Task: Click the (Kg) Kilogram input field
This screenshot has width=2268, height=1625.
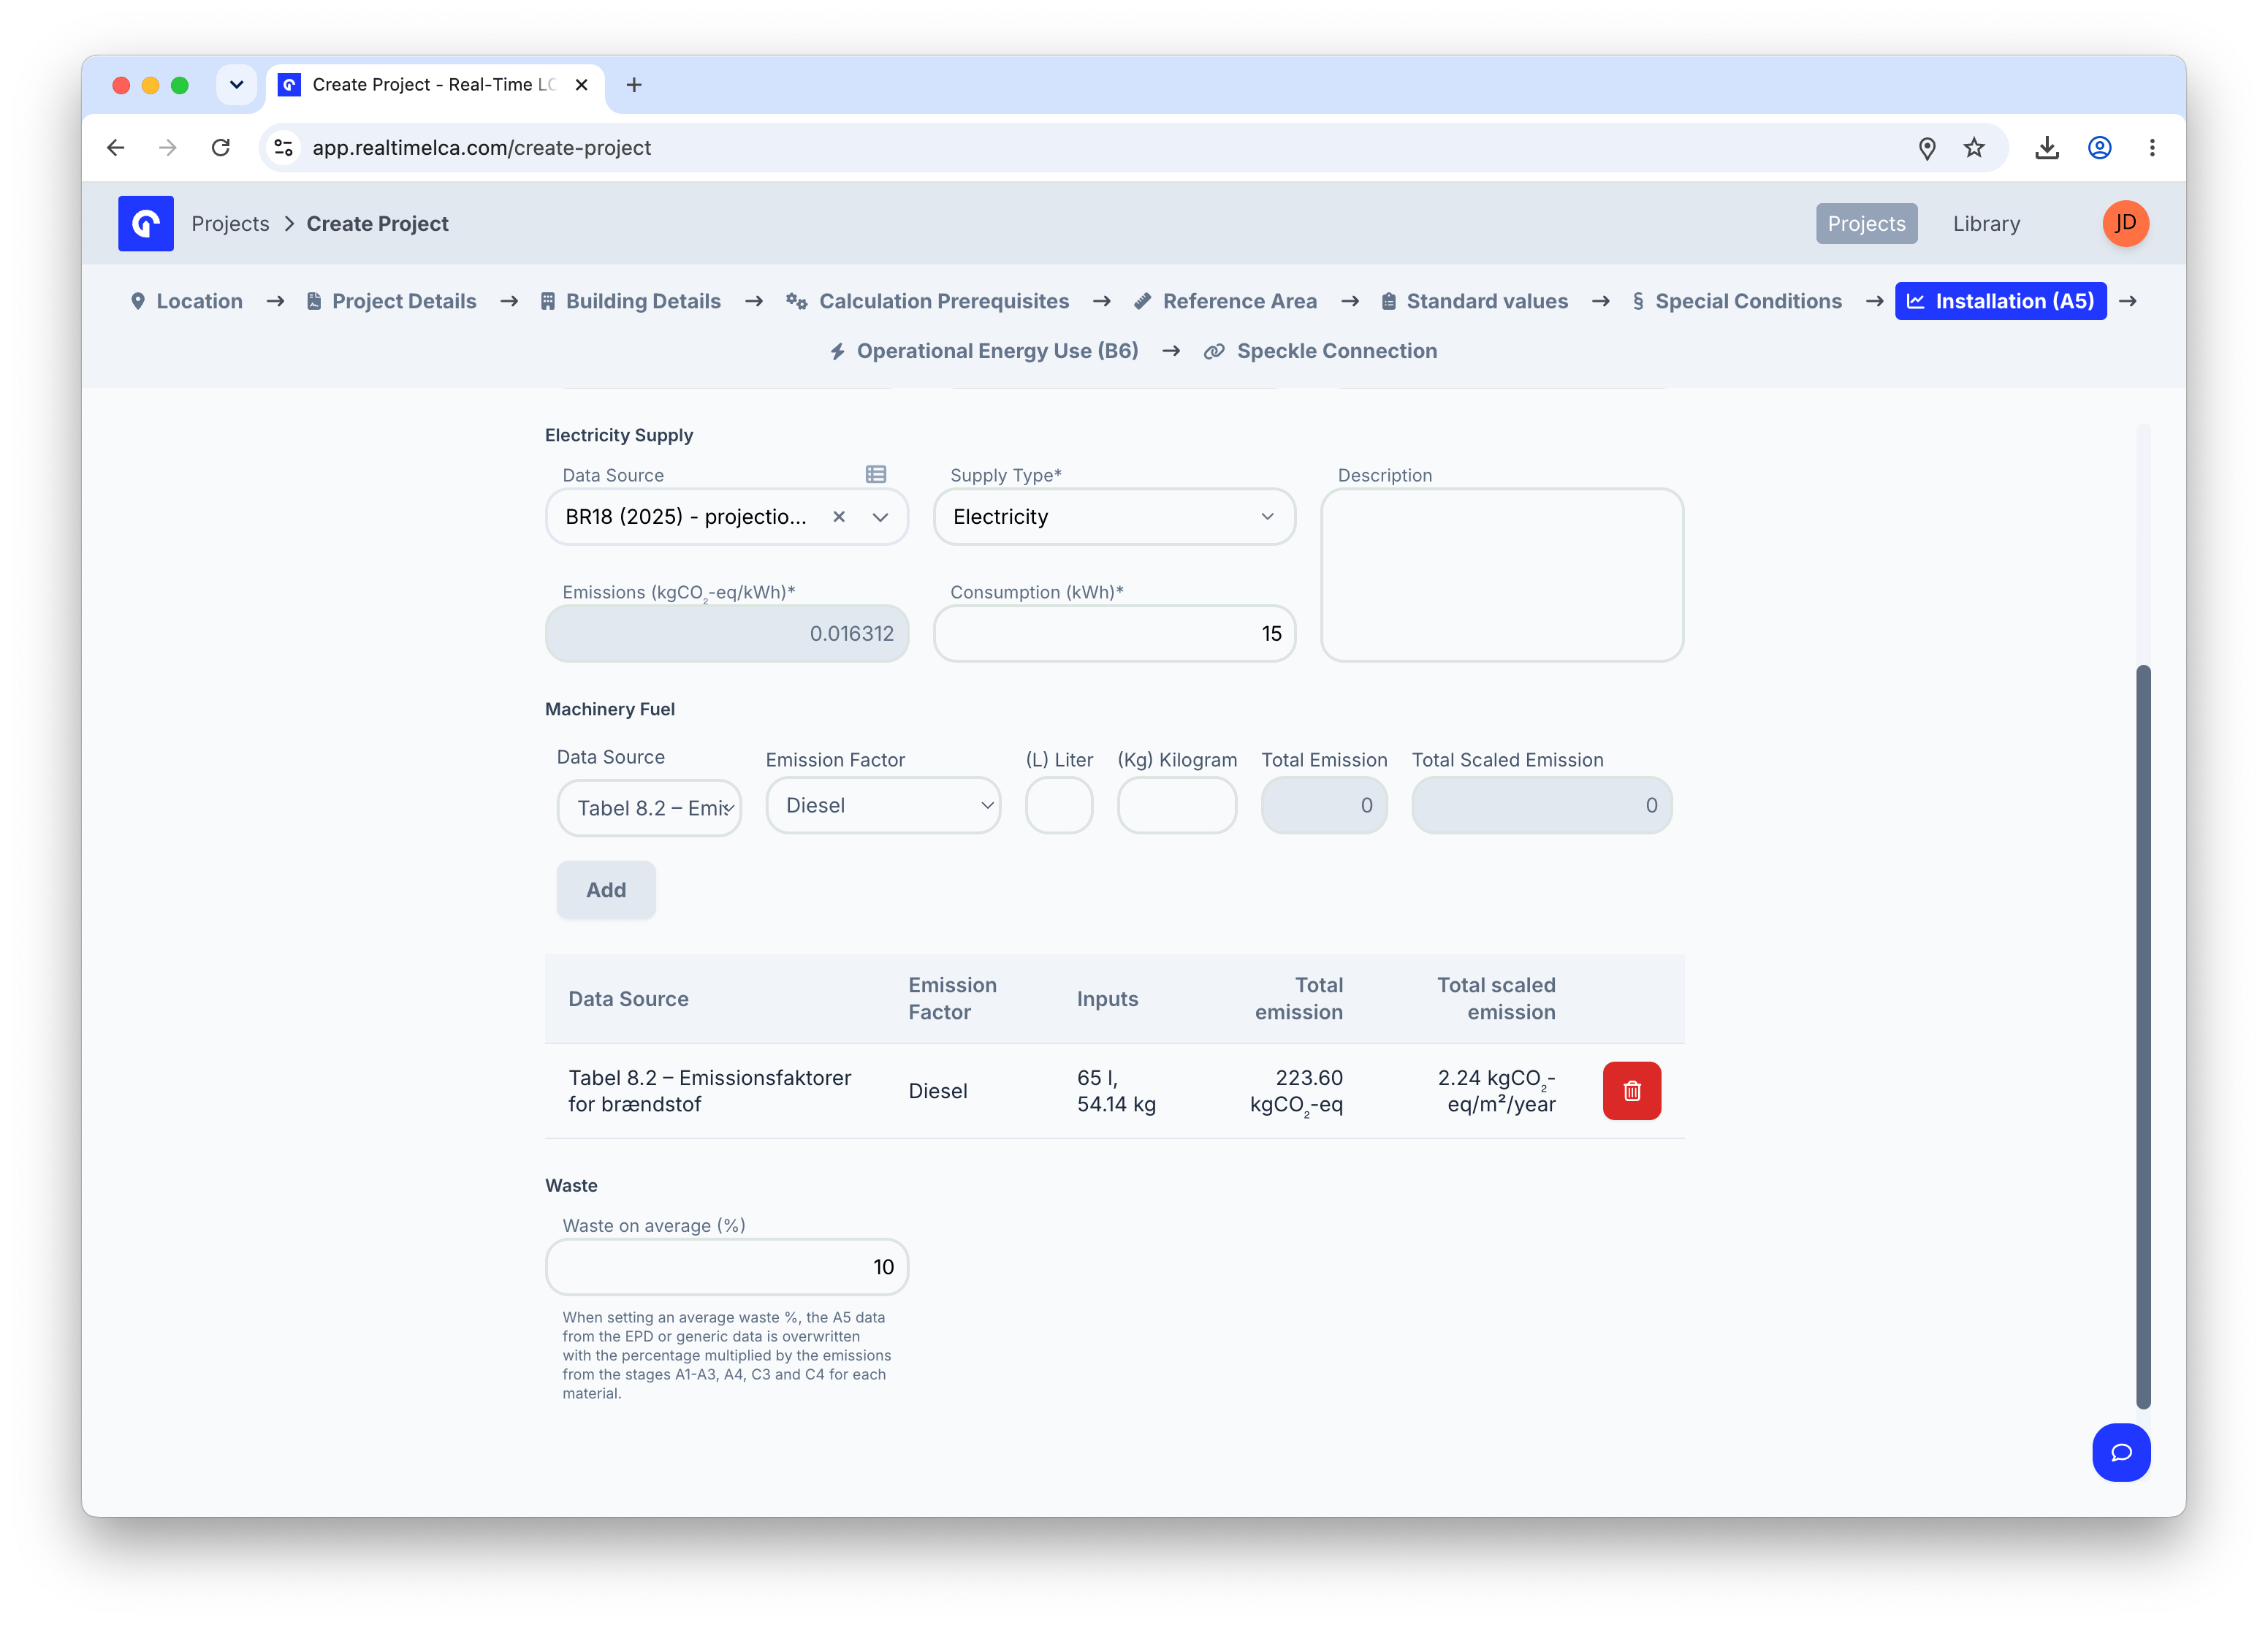Action: pyautogui.click(x=1177, y=805)
